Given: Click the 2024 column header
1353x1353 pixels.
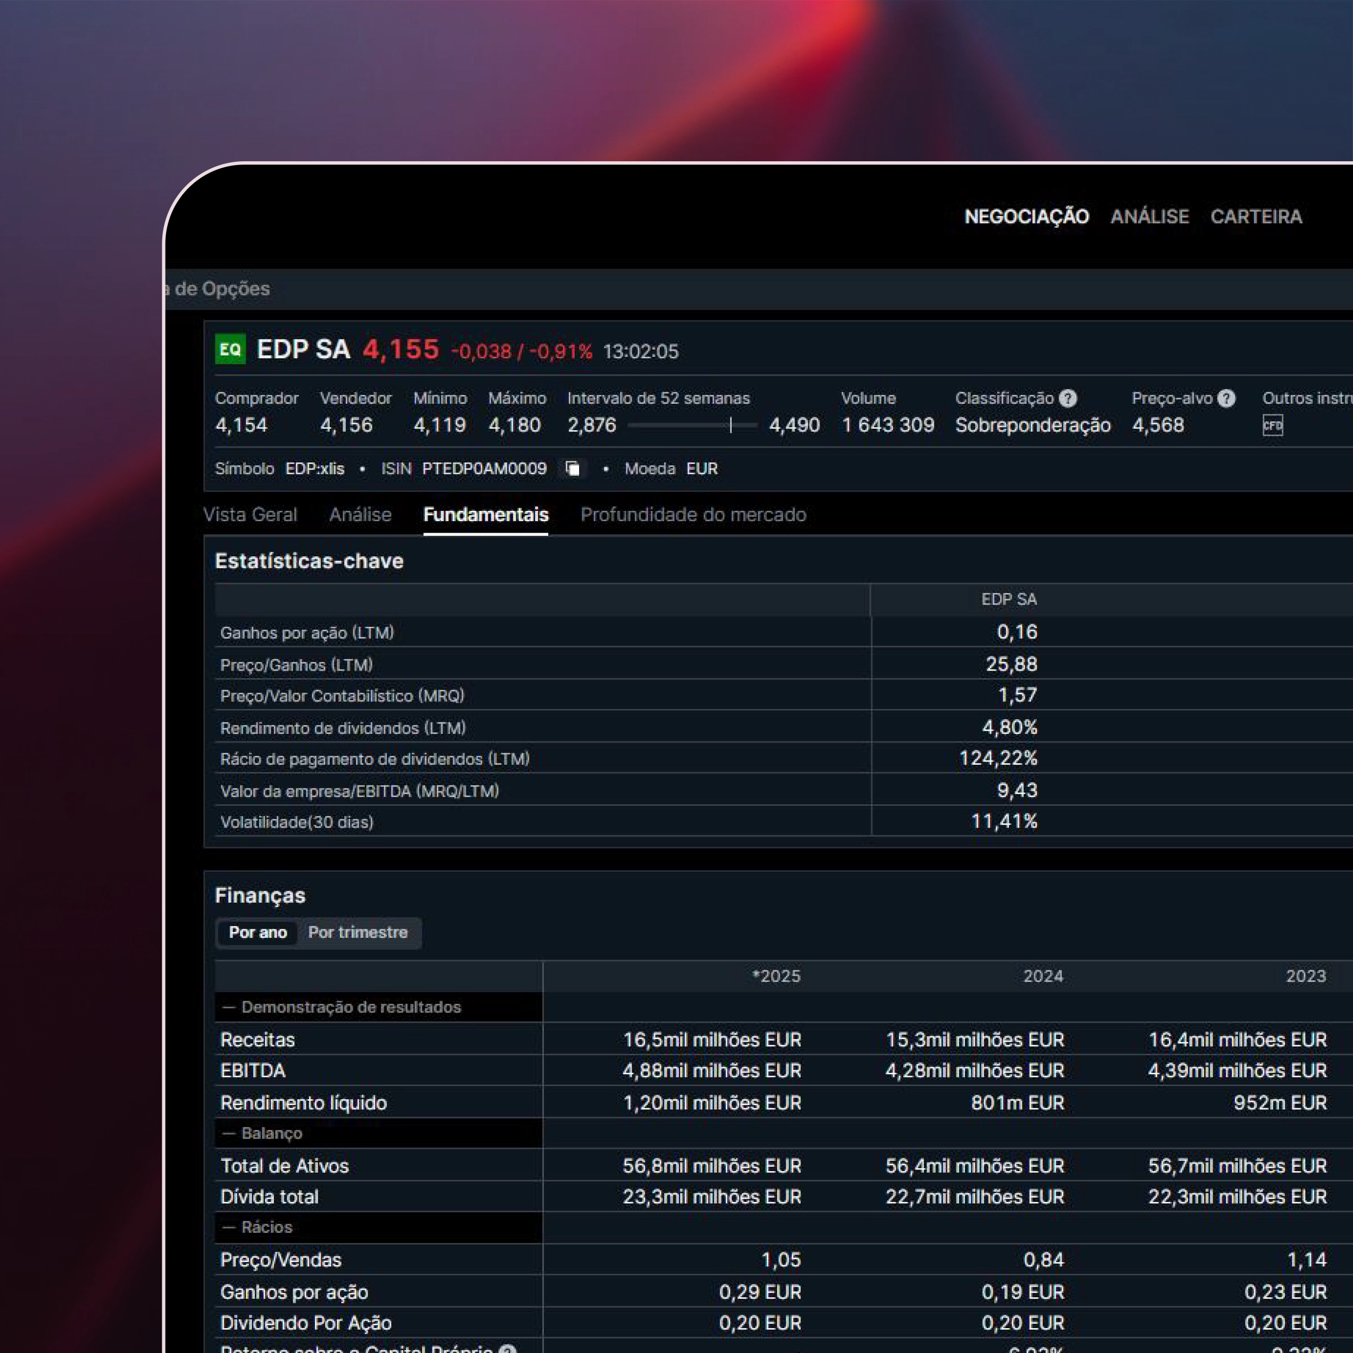Looking at the screenshot, I should [x=1043, y=976].
